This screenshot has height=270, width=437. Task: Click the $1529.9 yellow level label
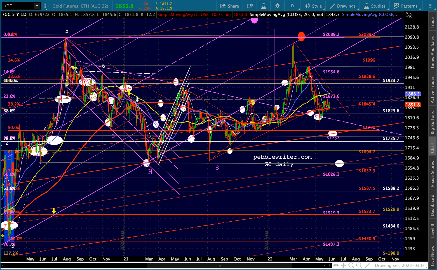(391, 209)
